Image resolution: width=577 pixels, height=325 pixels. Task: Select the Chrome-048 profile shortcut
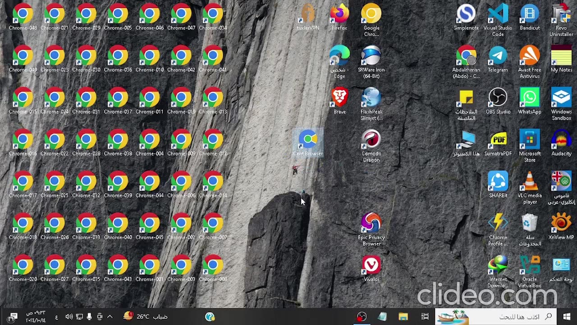pyautogui.click(x=23, y=17)
